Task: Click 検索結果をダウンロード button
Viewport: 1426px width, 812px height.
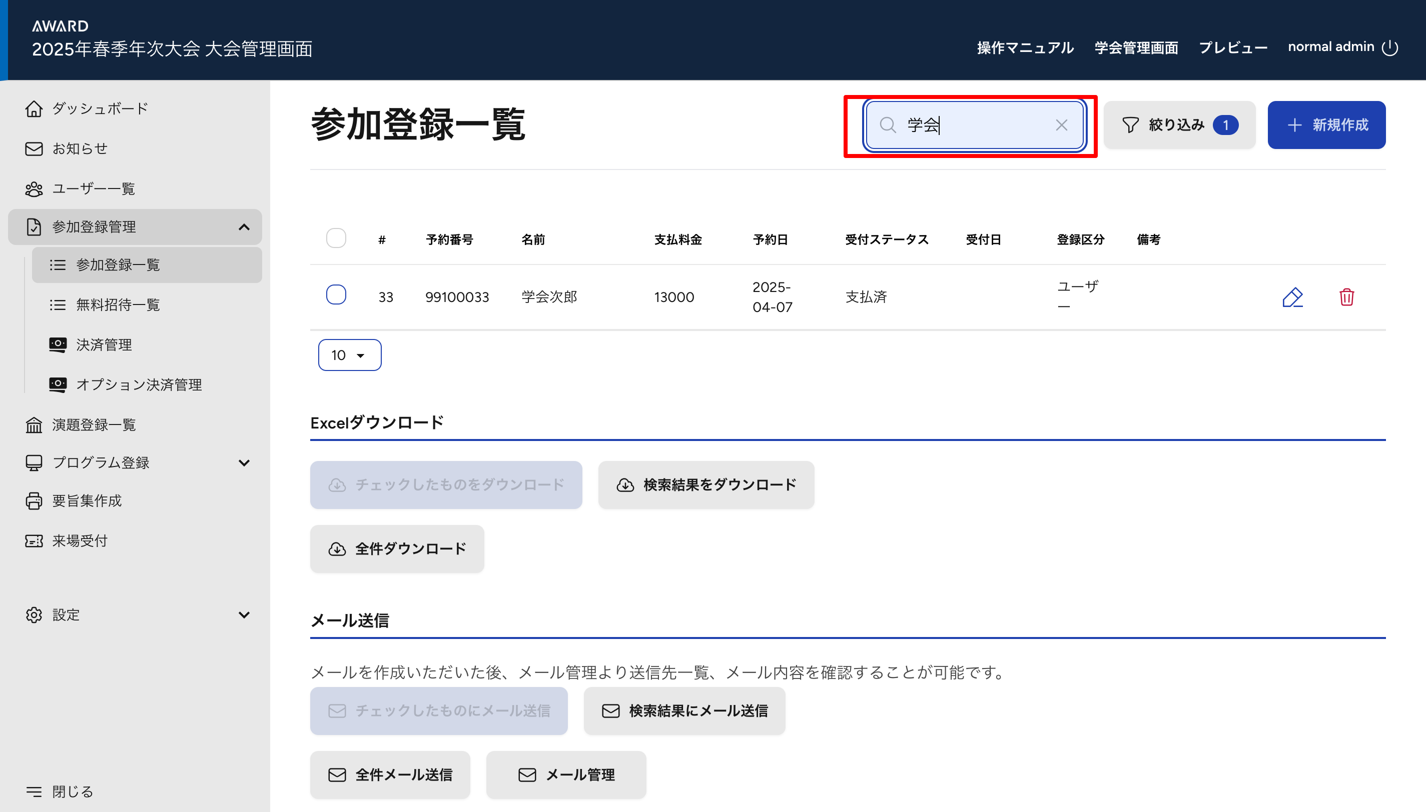Action: (706, 484)
